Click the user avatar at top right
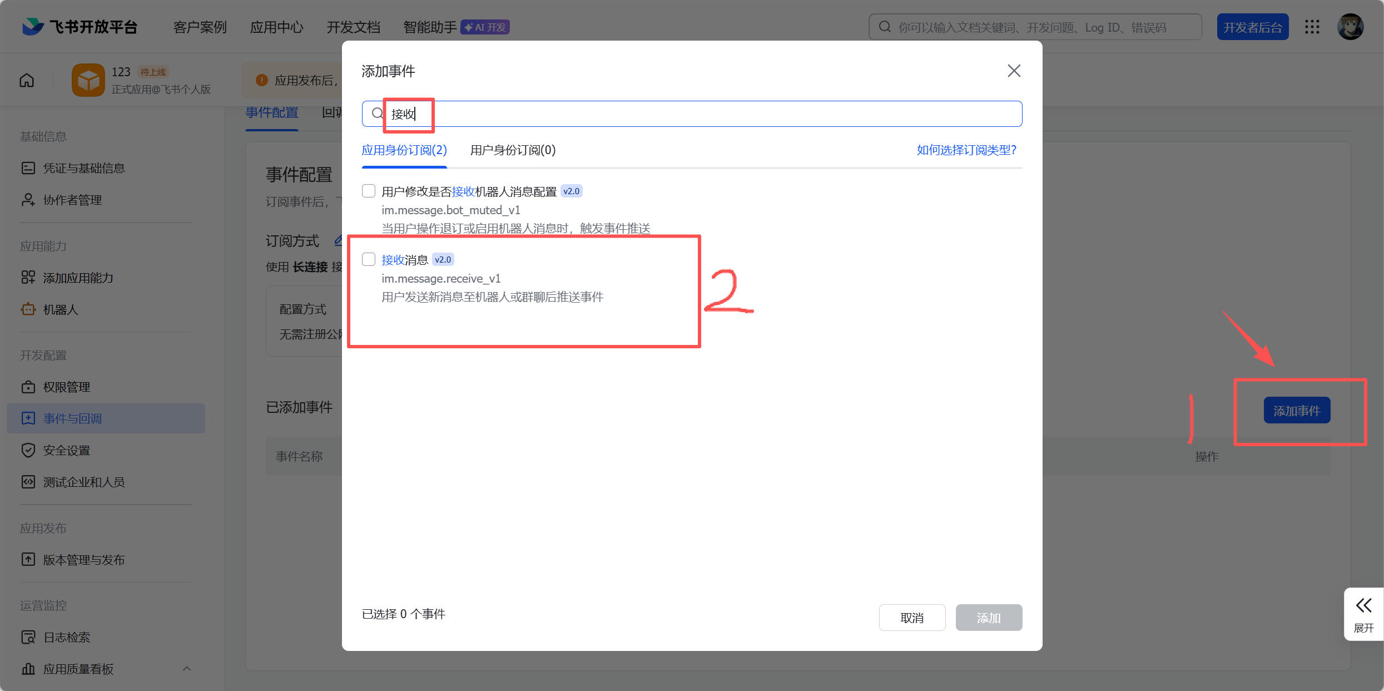The image size is (1384, 691). click(x=1351, y=27)
